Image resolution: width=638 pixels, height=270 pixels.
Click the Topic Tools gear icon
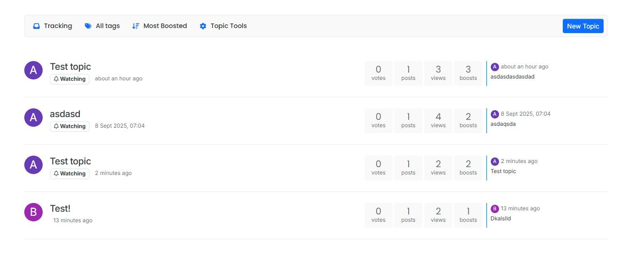coord(203,26)
